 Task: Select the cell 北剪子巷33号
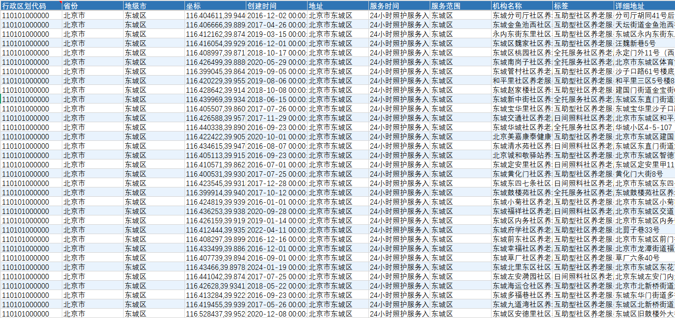(x=644, y=230)
